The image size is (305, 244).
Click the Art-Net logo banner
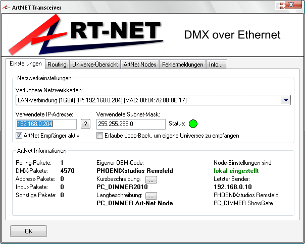pos(85,35)
